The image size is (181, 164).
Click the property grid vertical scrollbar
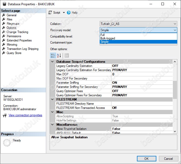tap(175, 89)
